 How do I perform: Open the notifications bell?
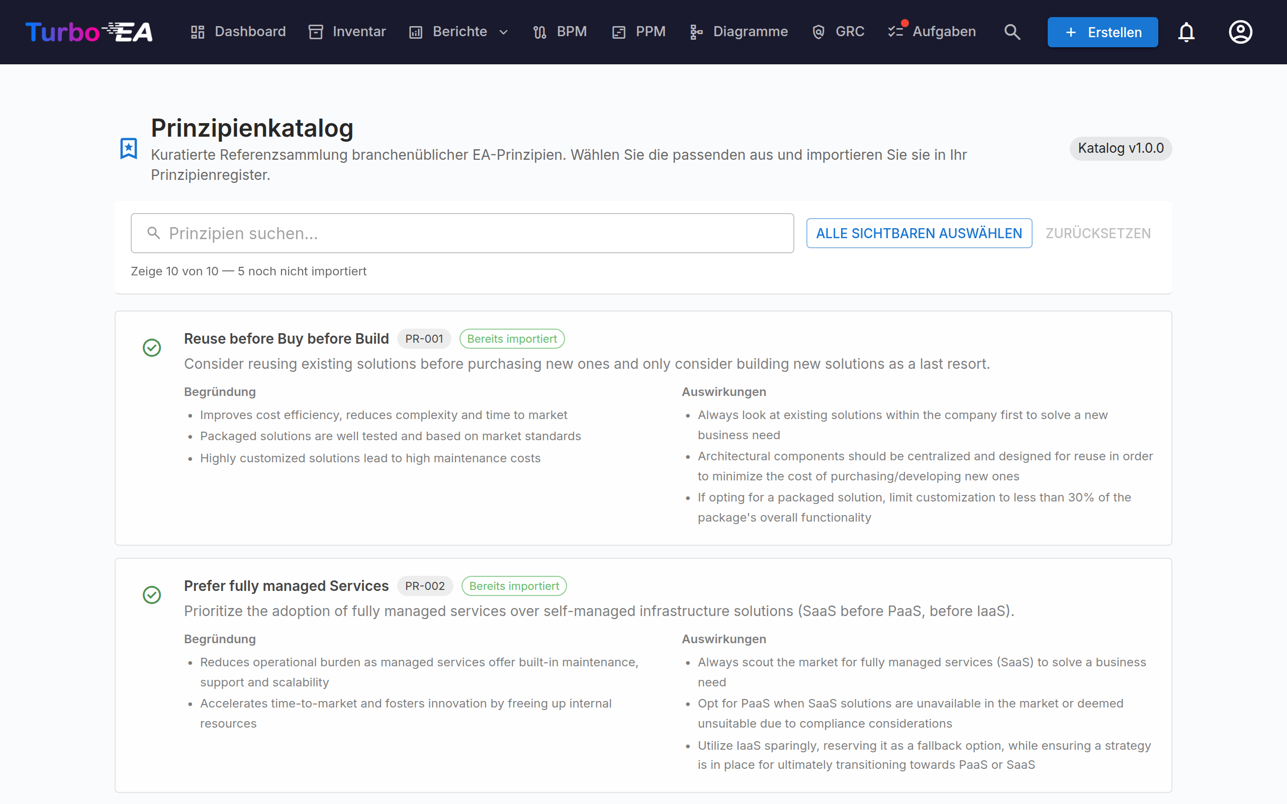click(1186, 32)
